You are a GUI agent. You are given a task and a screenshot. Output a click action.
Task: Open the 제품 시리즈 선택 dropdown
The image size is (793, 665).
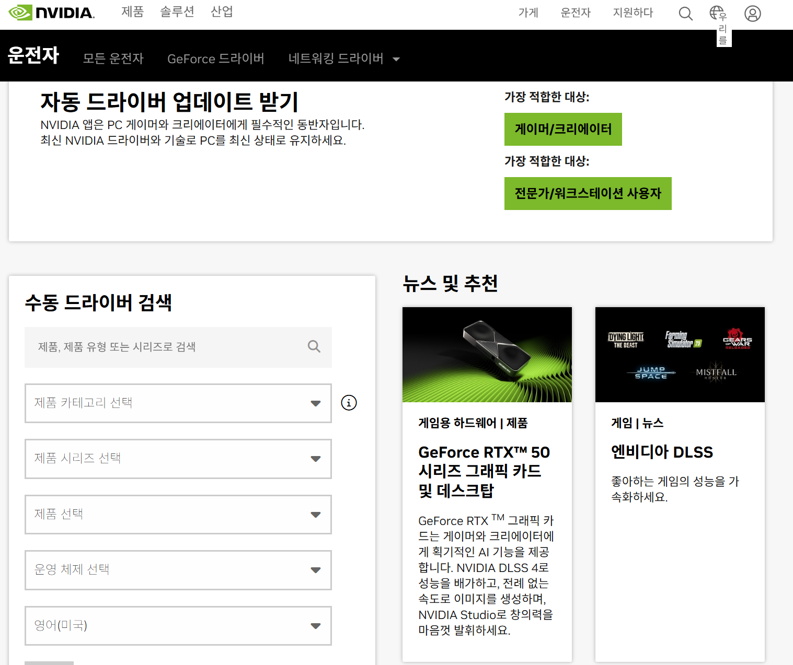[178, 459]
